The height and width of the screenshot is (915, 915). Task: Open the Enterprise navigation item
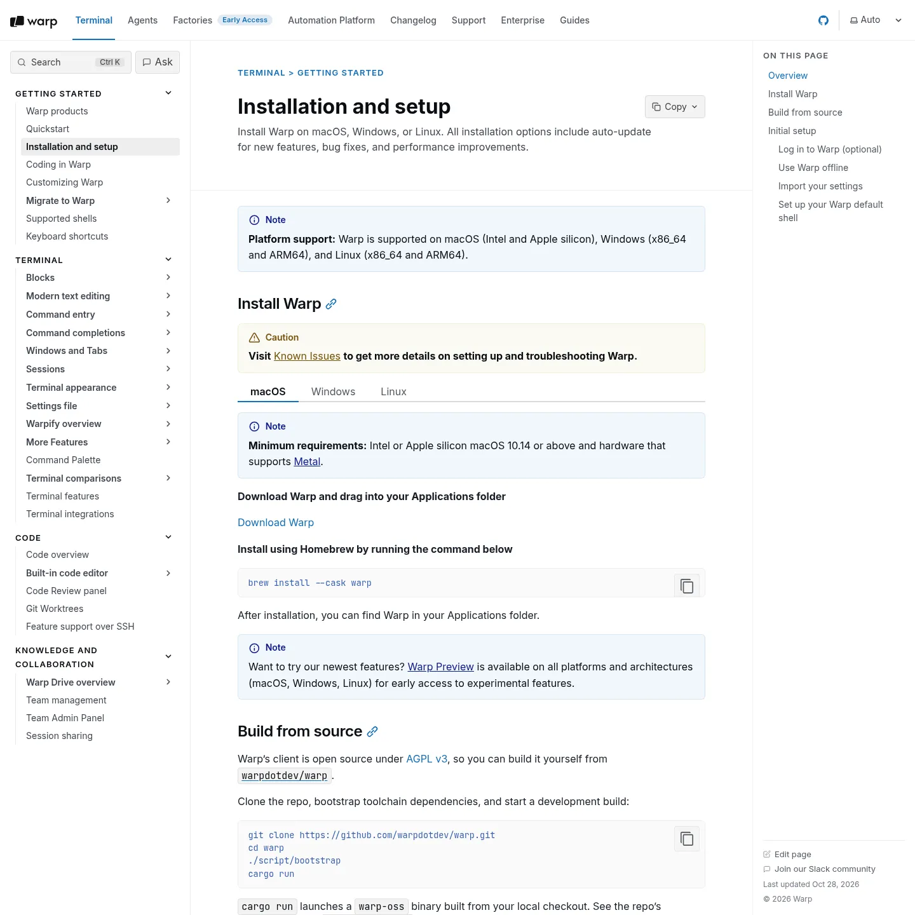coord(522,20)
